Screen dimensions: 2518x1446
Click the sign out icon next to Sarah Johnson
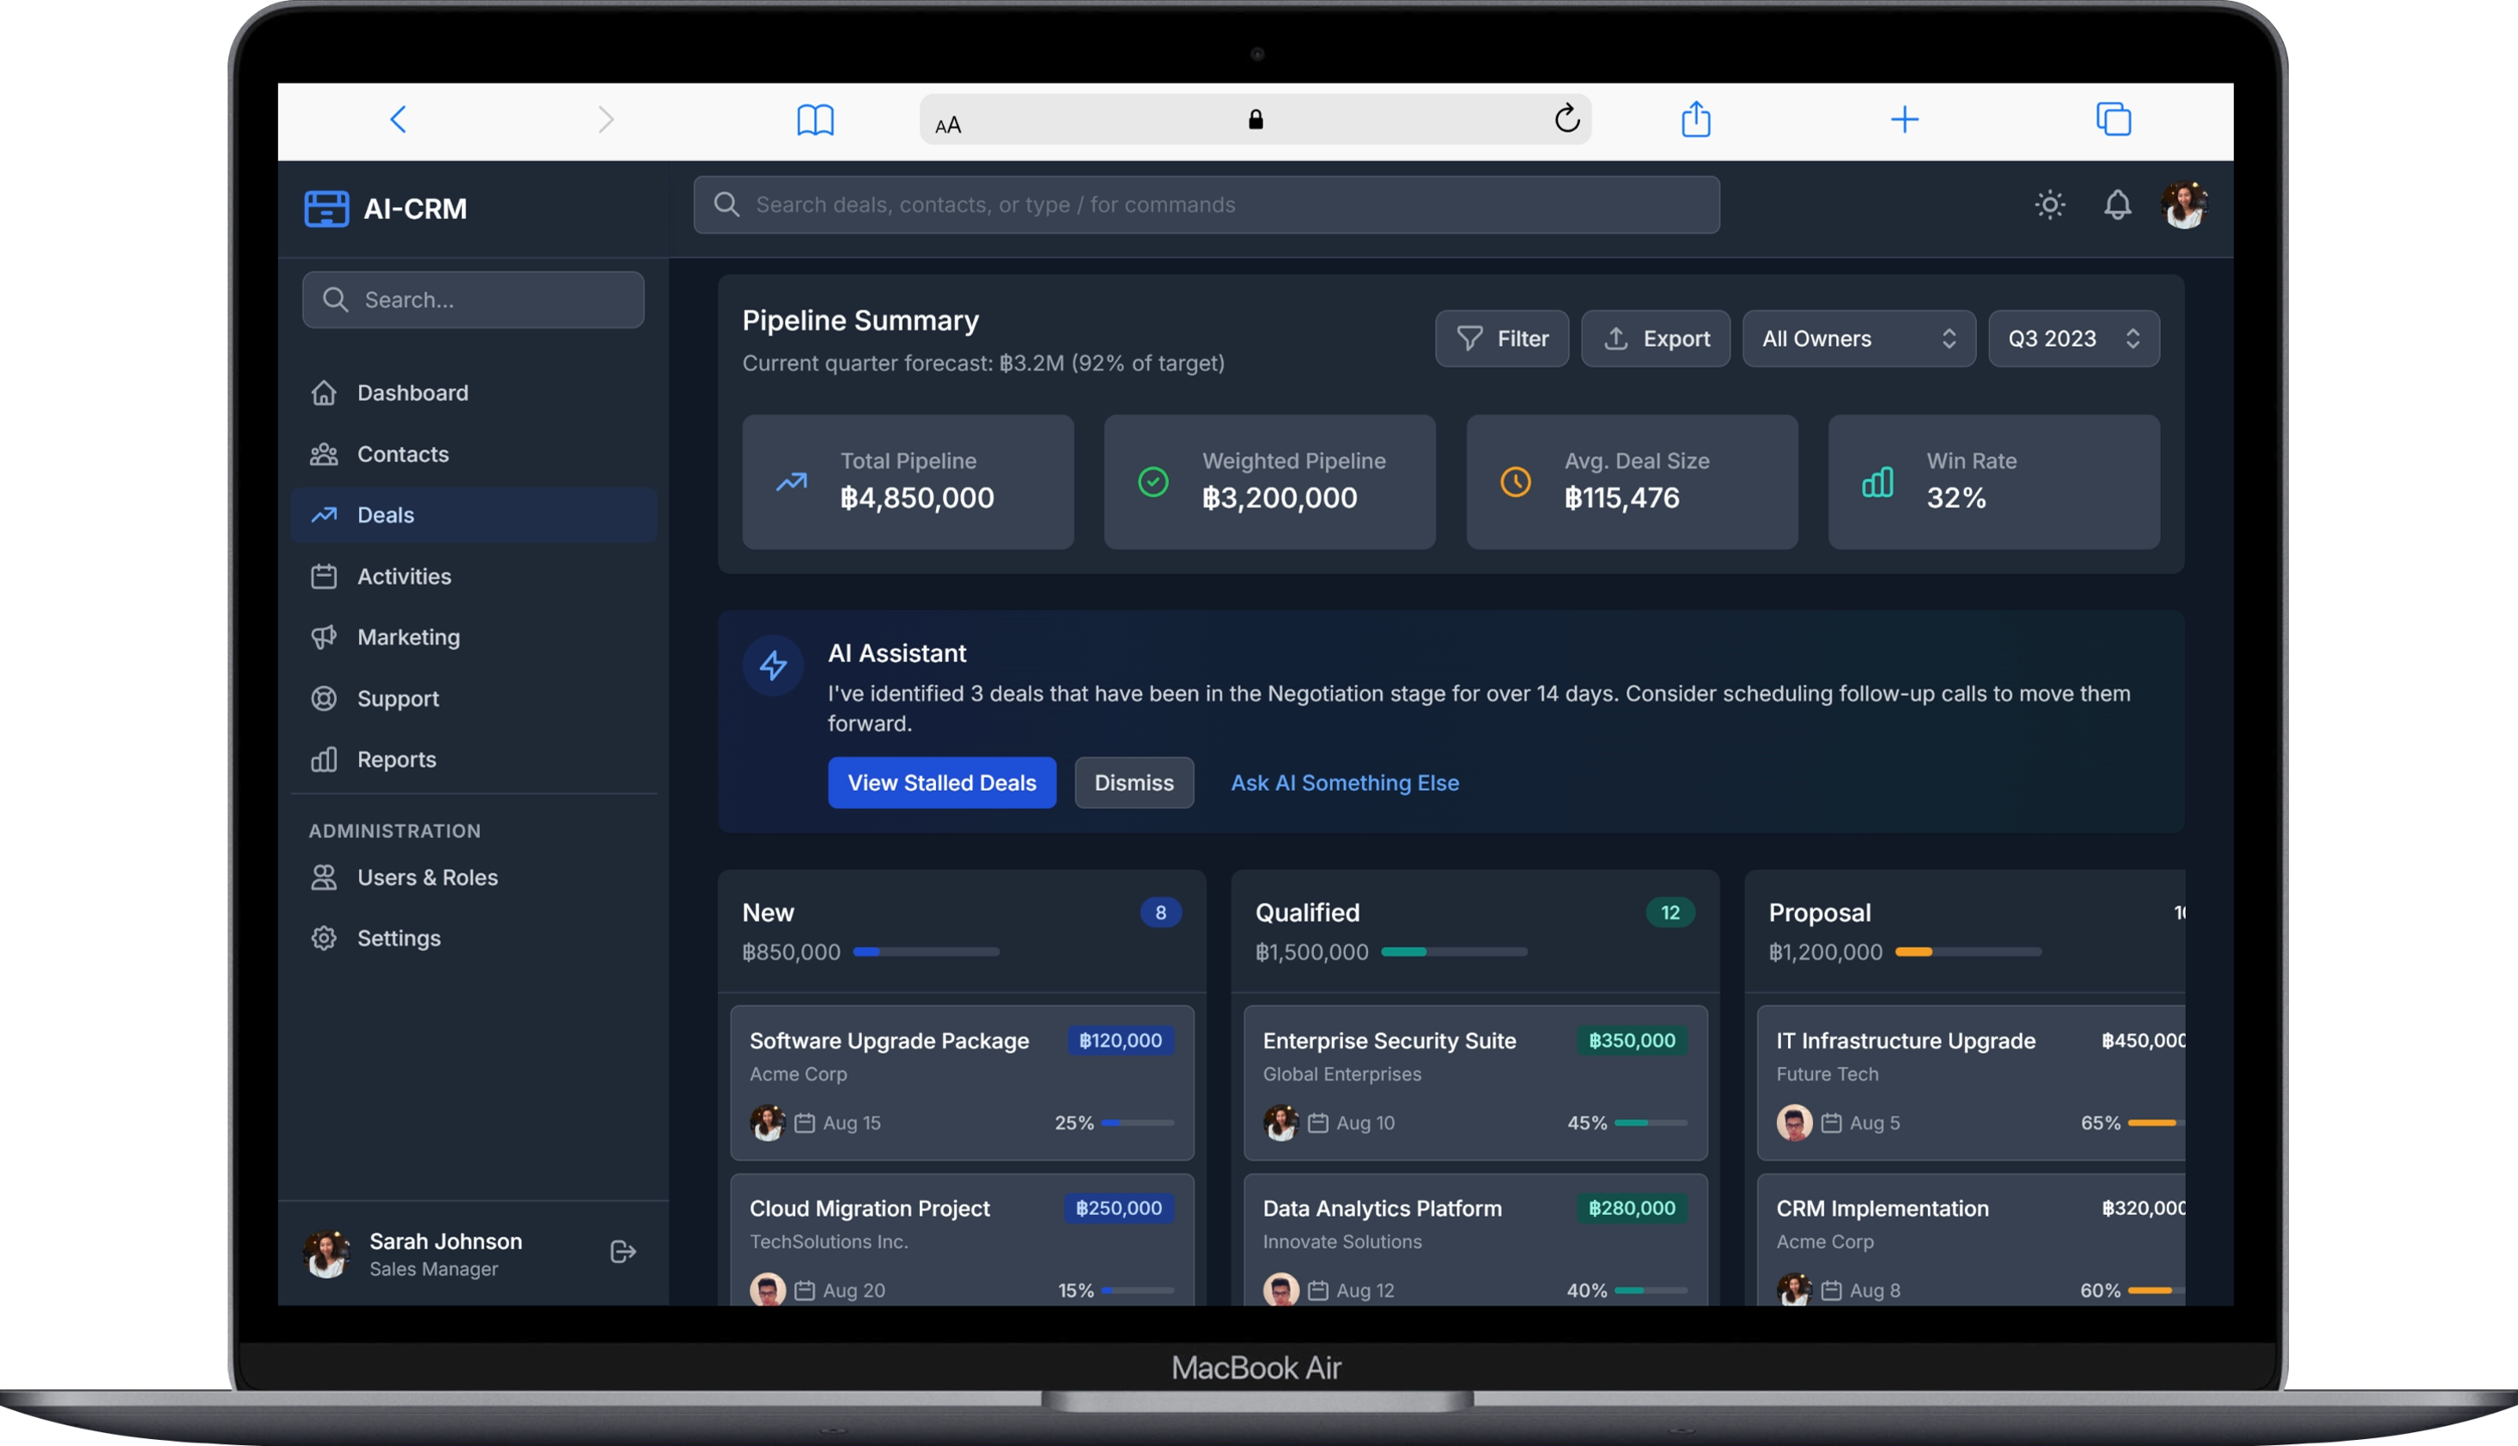coord(622,1251)
